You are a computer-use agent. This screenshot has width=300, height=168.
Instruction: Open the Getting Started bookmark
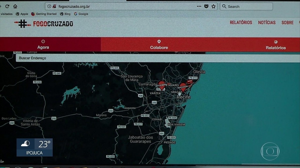pos(44,14)
